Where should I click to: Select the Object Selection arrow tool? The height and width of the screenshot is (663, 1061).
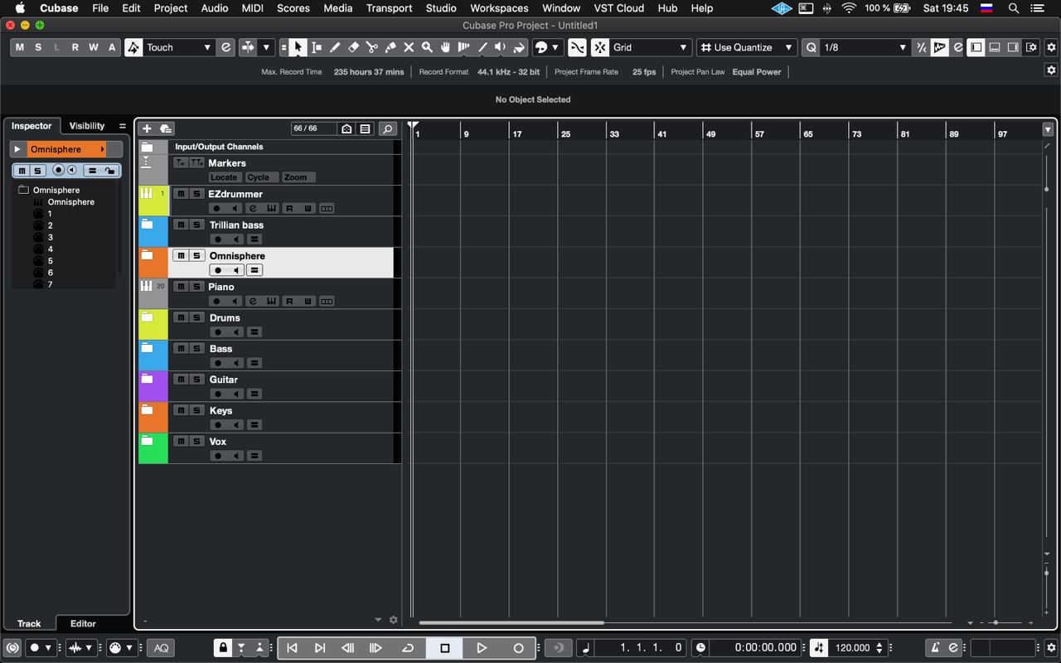point(298,47)
